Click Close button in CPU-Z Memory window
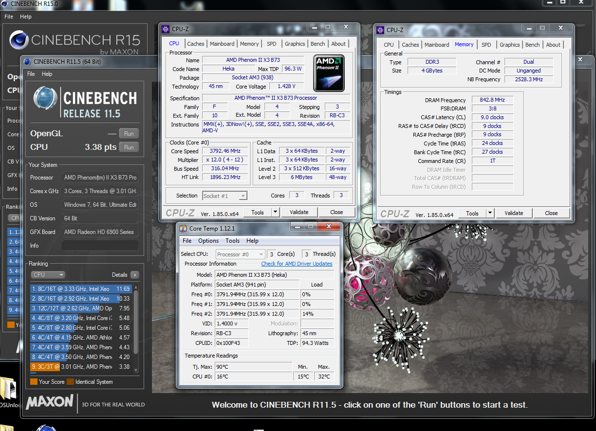The image size is (596, 431). pyautogui.click(x=551, y=213)
